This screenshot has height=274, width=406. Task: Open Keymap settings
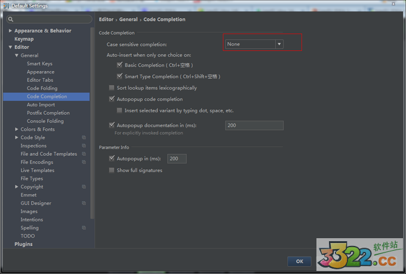(x=24, y=39)
